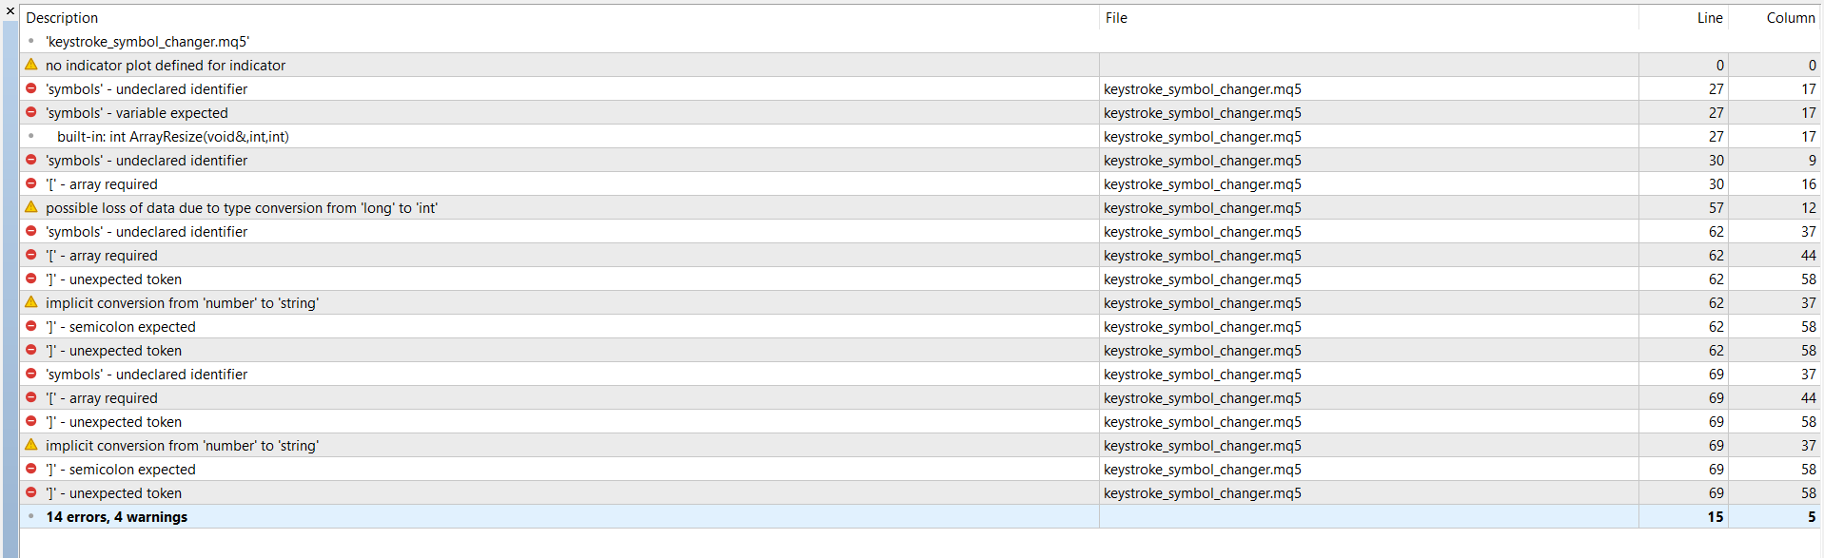
Task: Click error icon for line 30 'array required'
Action: pos(31,183)
